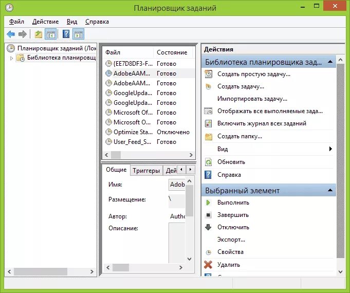Select the first GoogleUpda... task row

click(x=149, y=93)
